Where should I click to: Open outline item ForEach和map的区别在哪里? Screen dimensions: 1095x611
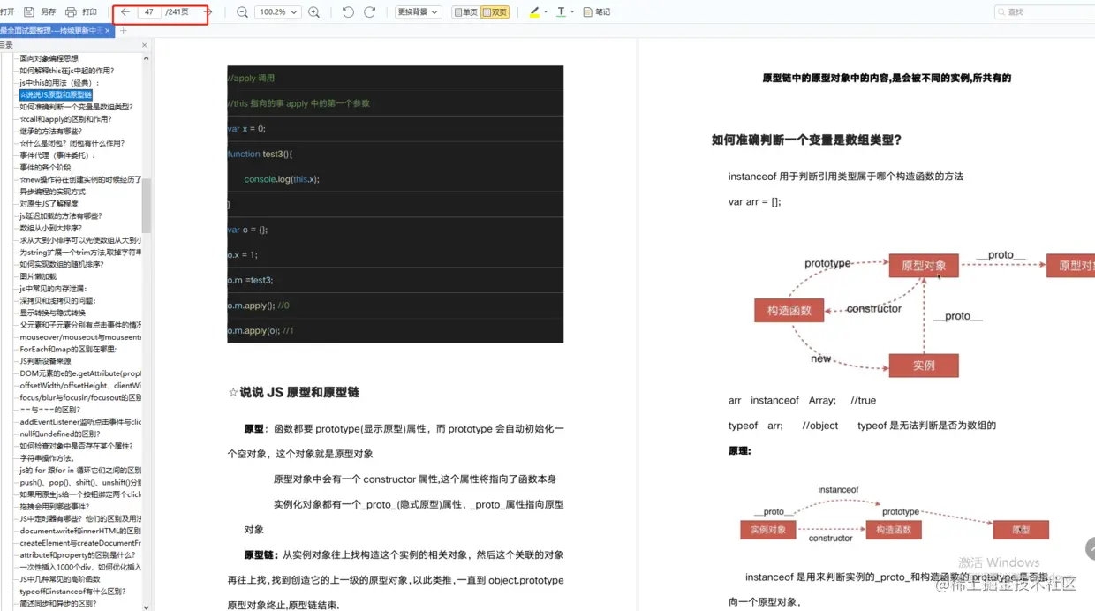coord(68,350)
